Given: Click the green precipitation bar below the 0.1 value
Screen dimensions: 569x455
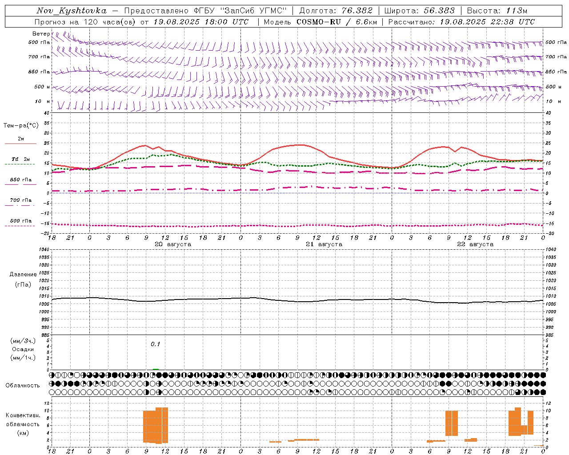Looking at the screenshot, I should [156, 369].
